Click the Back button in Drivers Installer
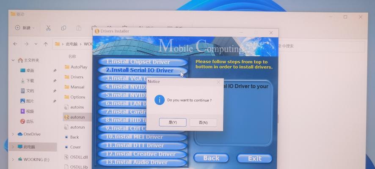Screen dimensions: 375x169 pos(211,158)
